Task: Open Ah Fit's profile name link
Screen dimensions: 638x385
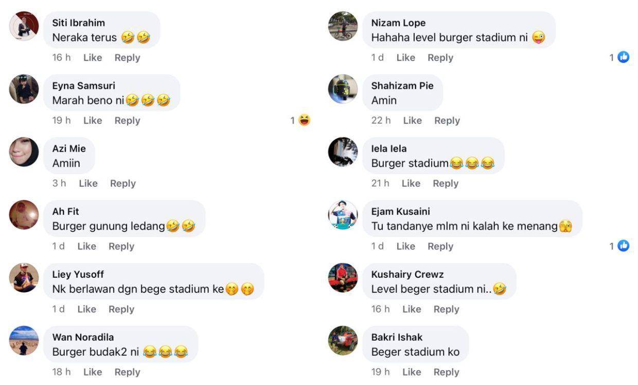Action: tap(65, 211)
